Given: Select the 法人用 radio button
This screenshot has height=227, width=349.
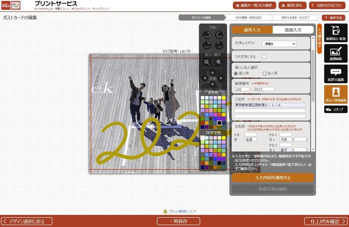Looking at the screenshot, I should coord(265,73).
